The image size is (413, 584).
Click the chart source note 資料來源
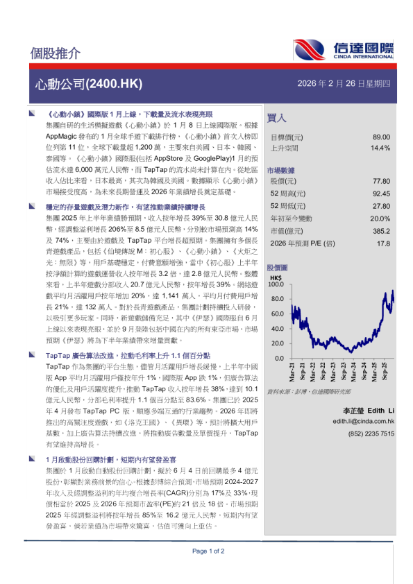click(x=309, y=391)
